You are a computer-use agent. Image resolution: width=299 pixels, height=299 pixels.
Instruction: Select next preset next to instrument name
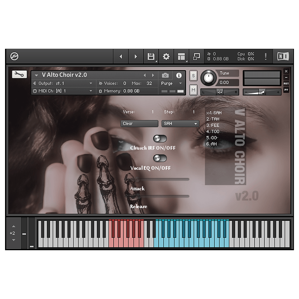153,75
